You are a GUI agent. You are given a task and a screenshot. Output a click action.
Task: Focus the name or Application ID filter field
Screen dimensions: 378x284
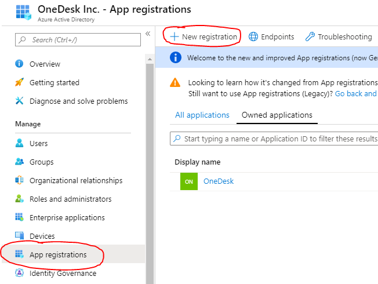(274, 139)
